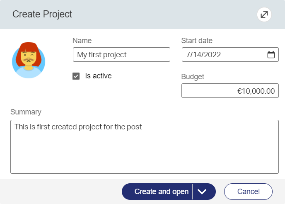Click the 'Name' field label

pos(82,41)
